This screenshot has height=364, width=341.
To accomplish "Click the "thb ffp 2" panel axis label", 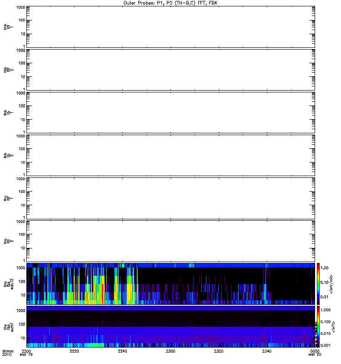I will click(8, 156).
